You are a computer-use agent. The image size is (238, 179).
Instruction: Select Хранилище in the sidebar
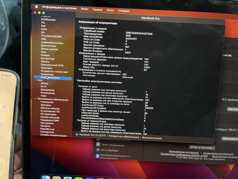click(x=47, y=74)
